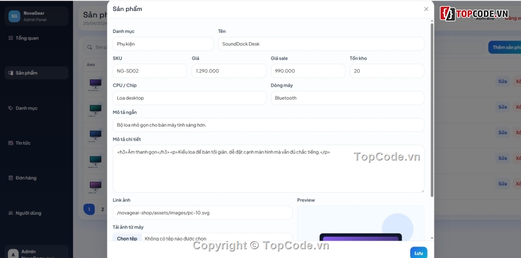Open Danh mục in the sidebar
The image size is (521, 258).
point(37,108)
